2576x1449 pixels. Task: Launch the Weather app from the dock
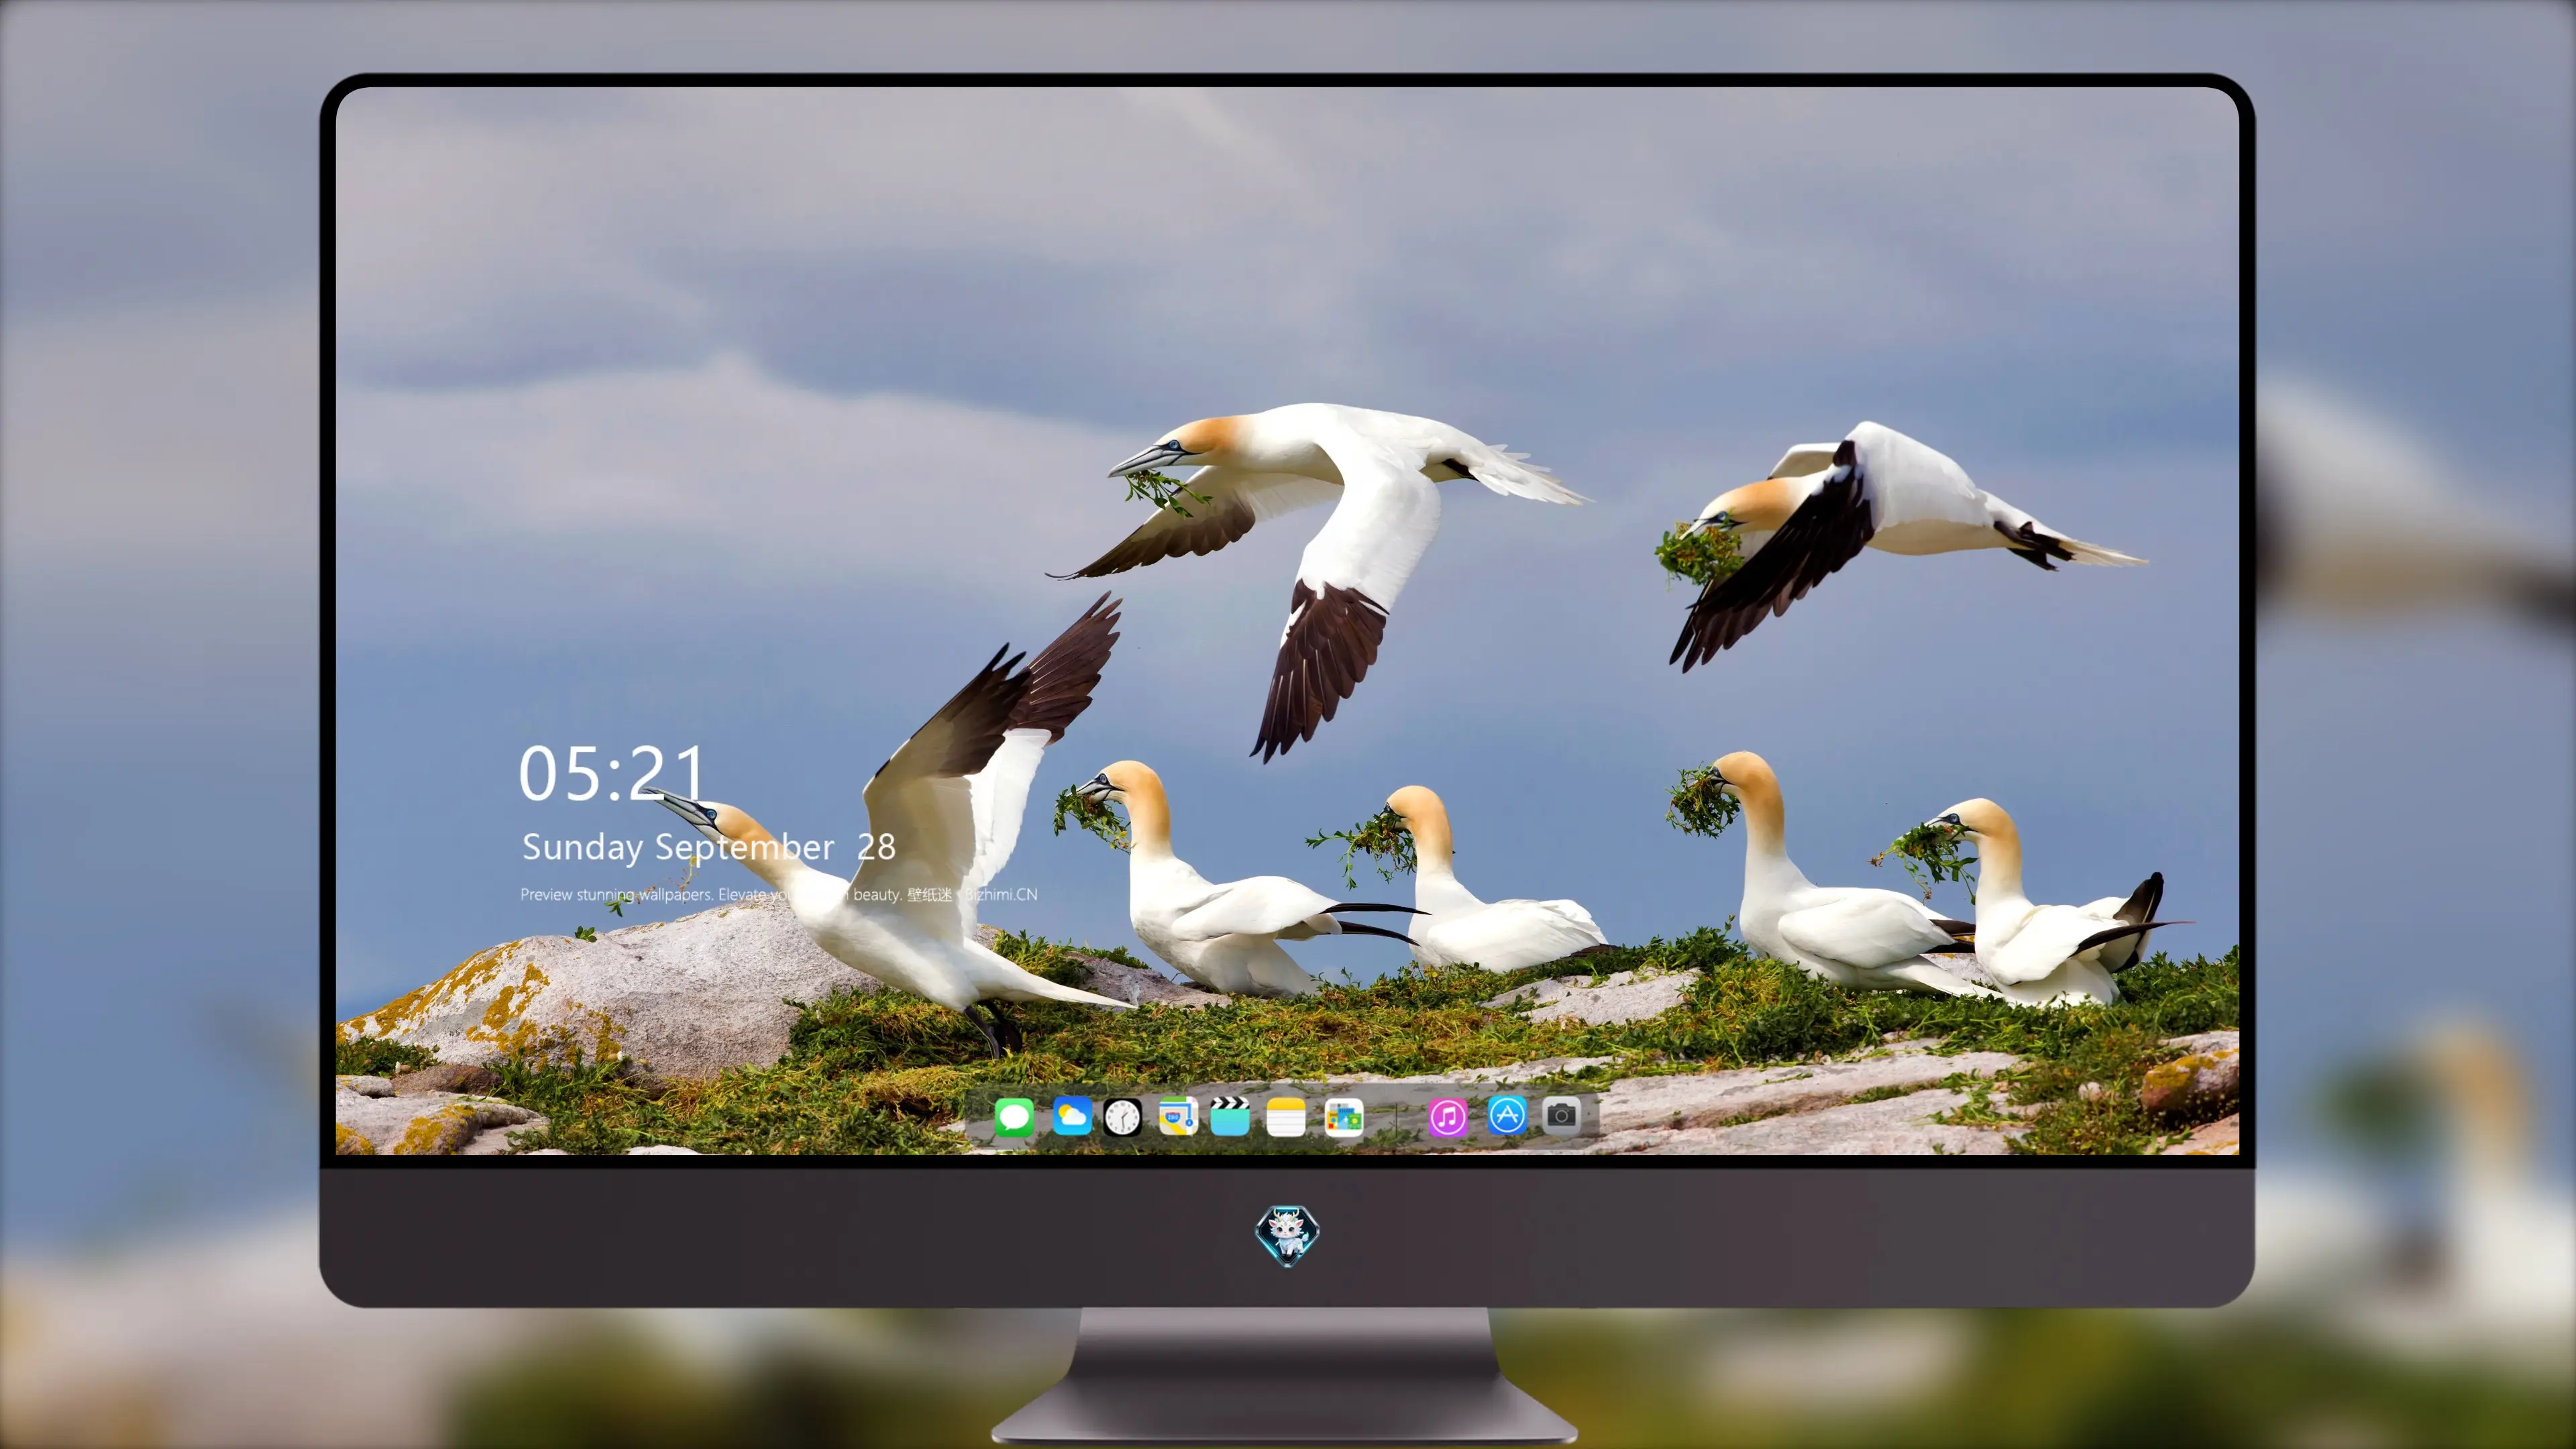[x=1072, y=1116]
